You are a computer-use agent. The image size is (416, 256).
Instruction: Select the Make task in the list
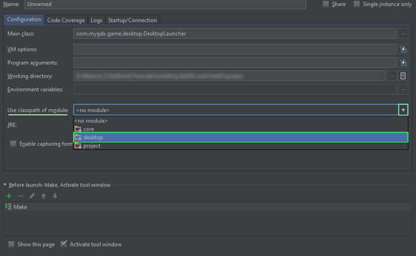pos(20,207)
